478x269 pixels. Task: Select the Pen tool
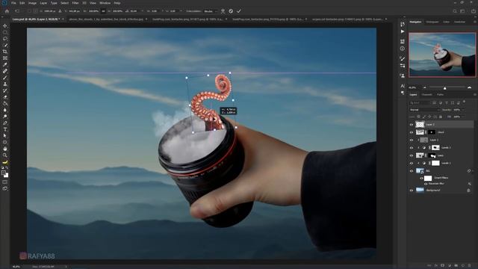[x=5, y=123]
